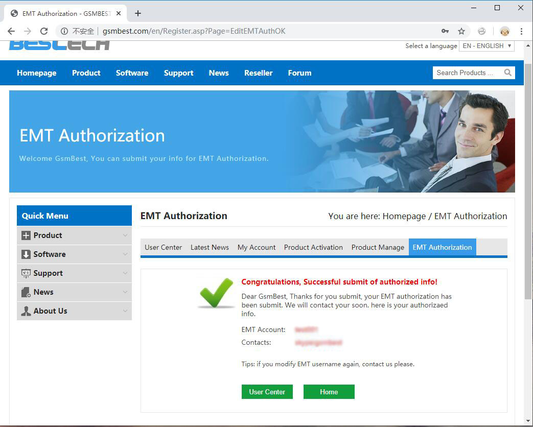The width and height of the screenshot is (533, 427).
Task: Click the News icon in Quick Menu
Action: (26, 292)
